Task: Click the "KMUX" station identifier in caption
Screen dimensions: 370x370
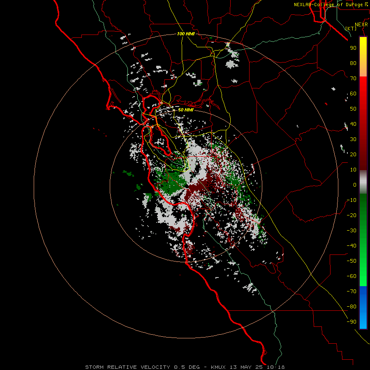Action: coord(218,367)
